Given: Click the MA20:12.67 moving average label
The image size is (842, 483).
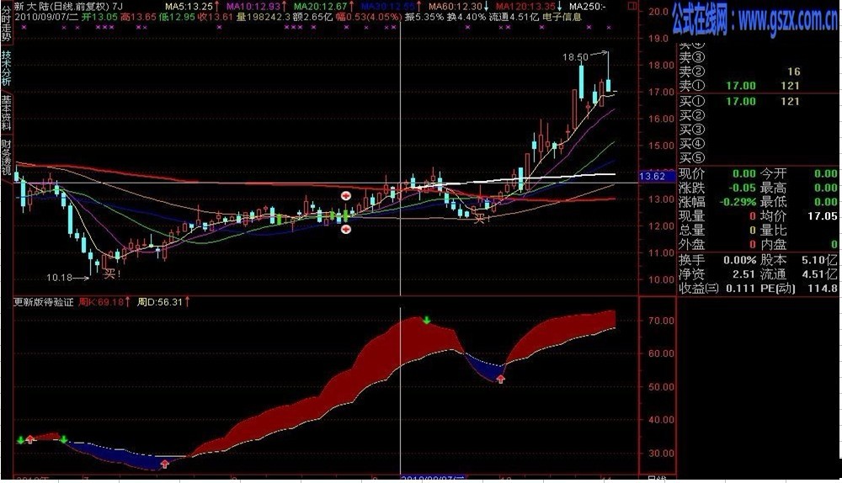Looking at the screenshot, I should pyautogui.click(x=321, y=7).
